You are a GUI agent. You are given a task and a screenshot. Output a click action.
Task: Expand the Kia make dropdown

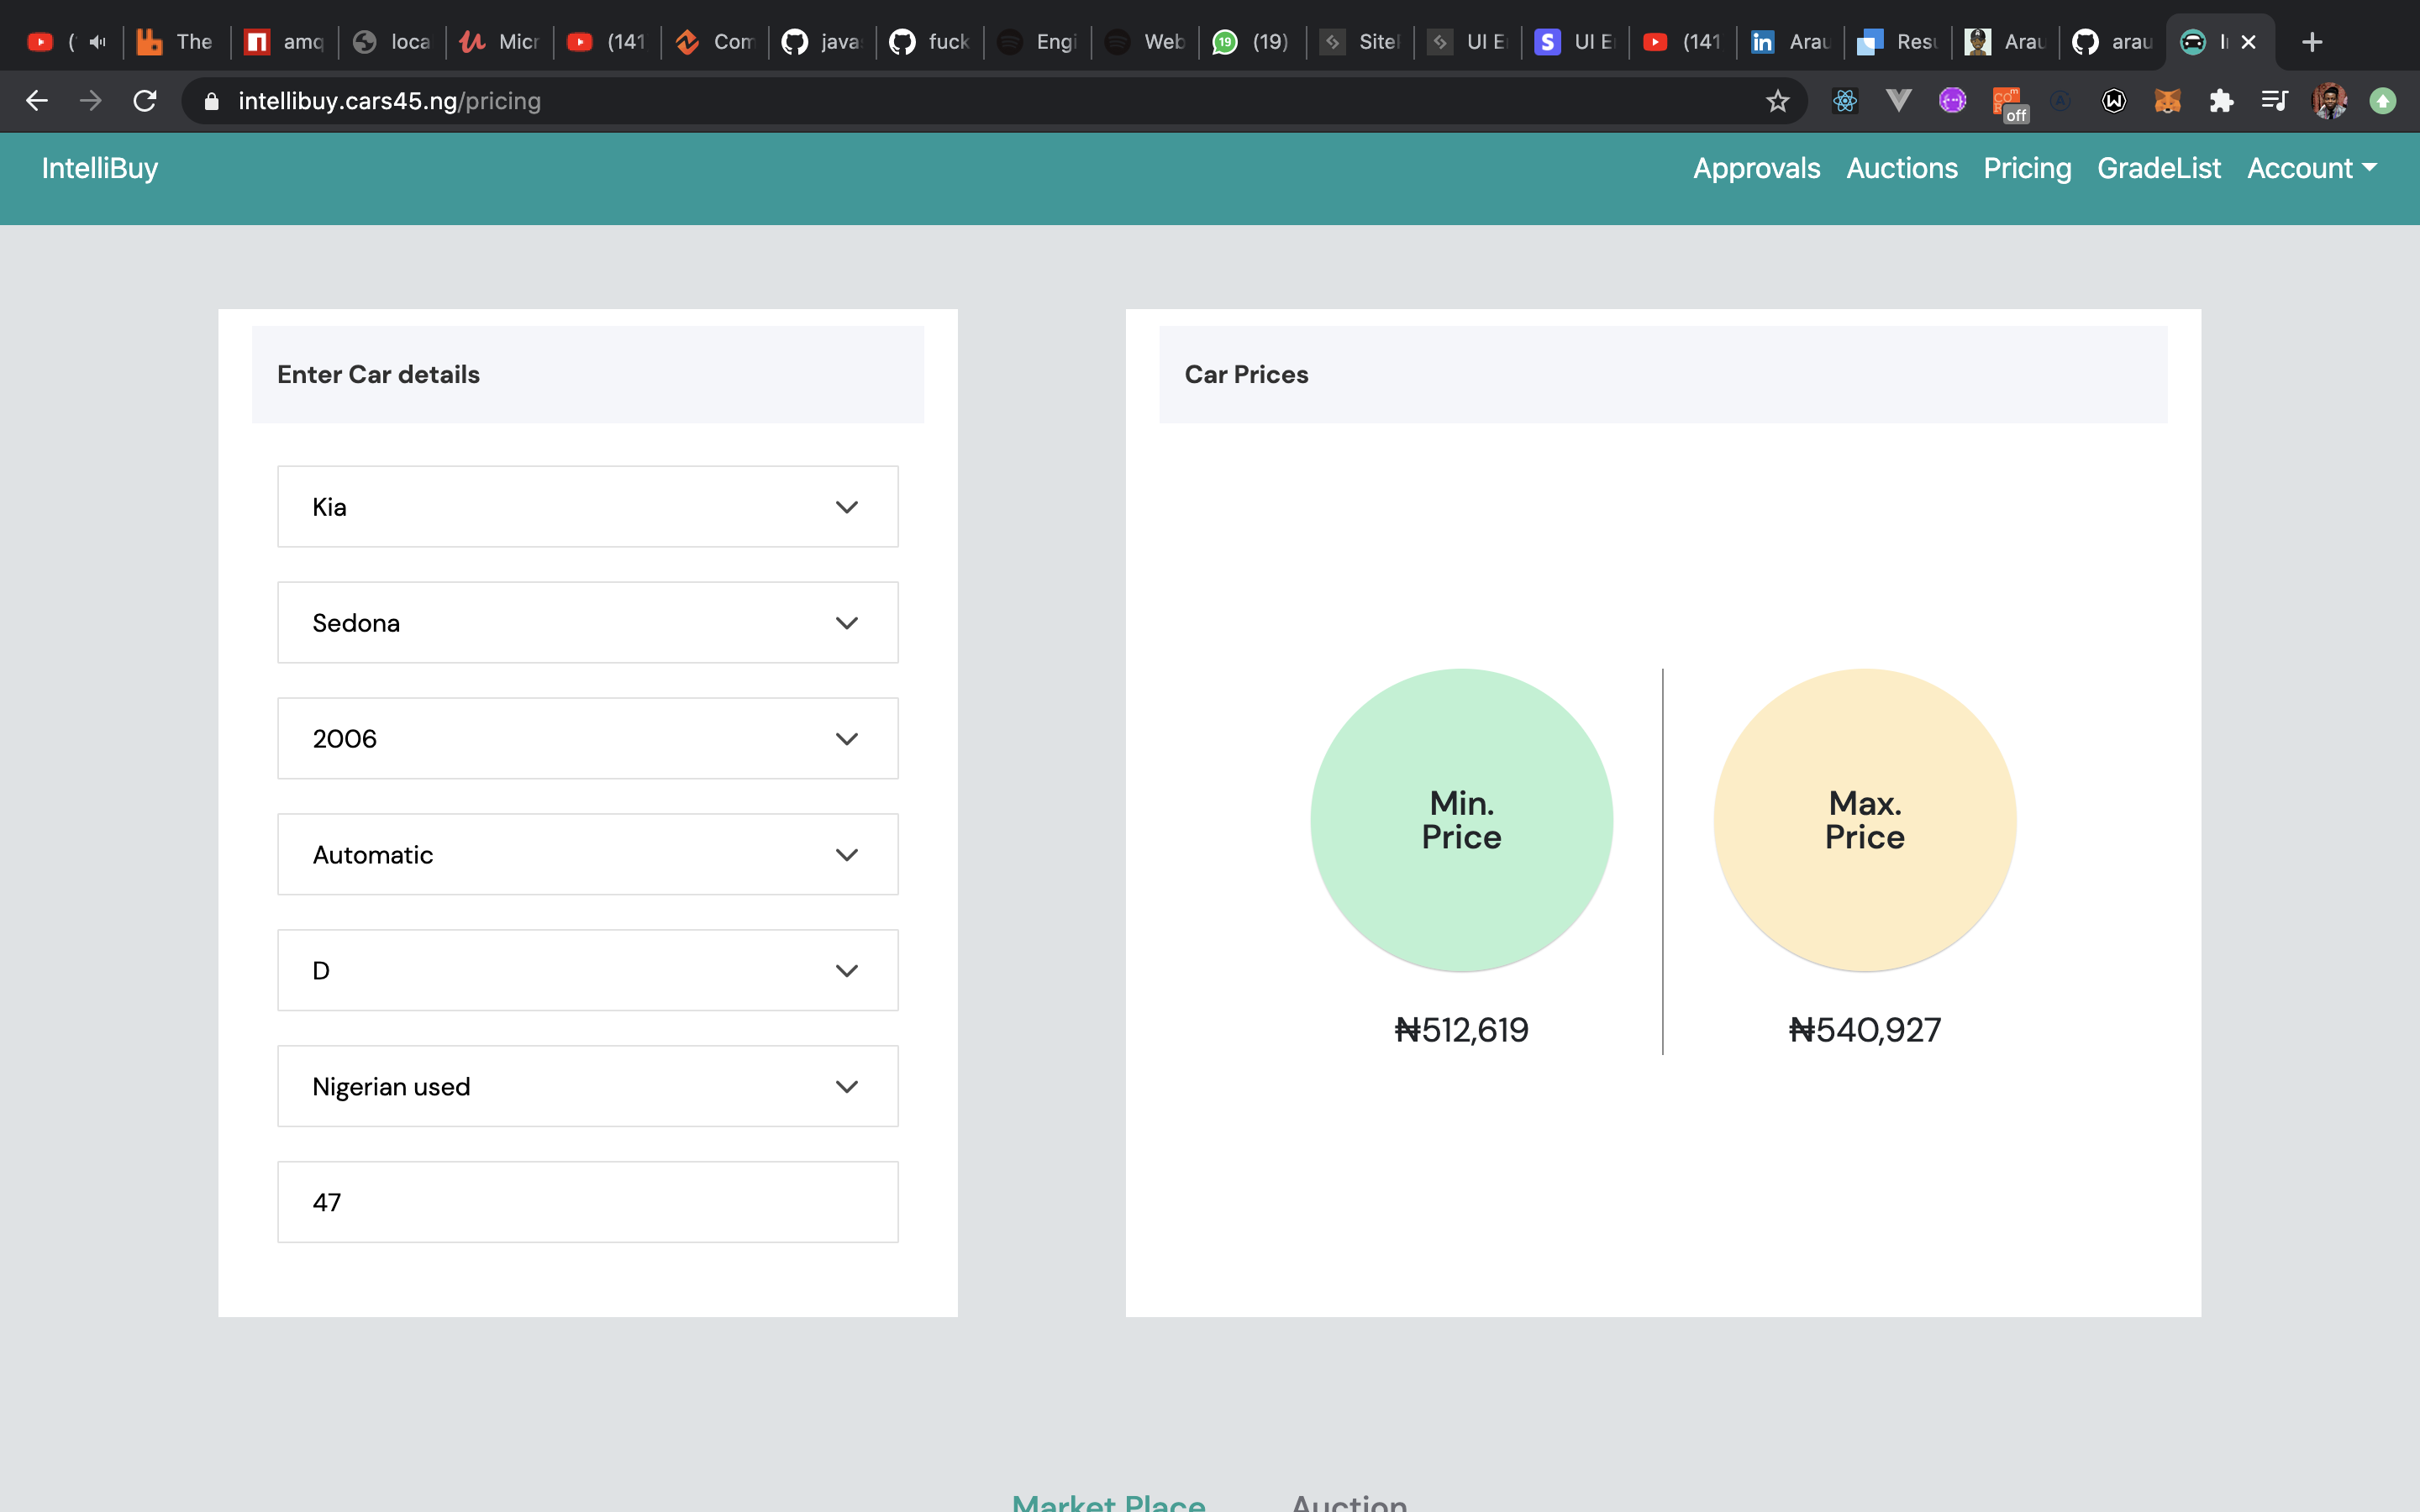[587, 507]
